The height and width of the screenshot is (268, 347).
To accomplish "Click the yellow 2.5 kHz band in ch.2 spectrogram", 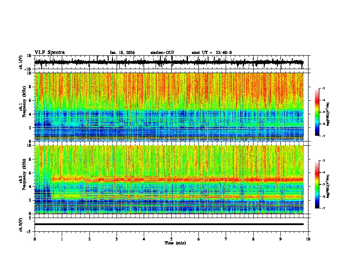I will (177, 196).
